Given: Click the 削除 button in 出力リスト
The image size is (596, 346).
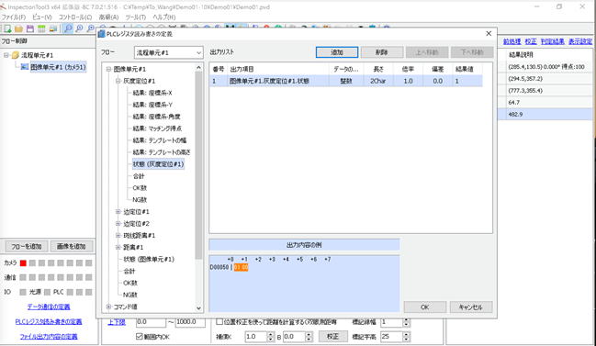Looking at the screenshot, I should coord(382,52).
